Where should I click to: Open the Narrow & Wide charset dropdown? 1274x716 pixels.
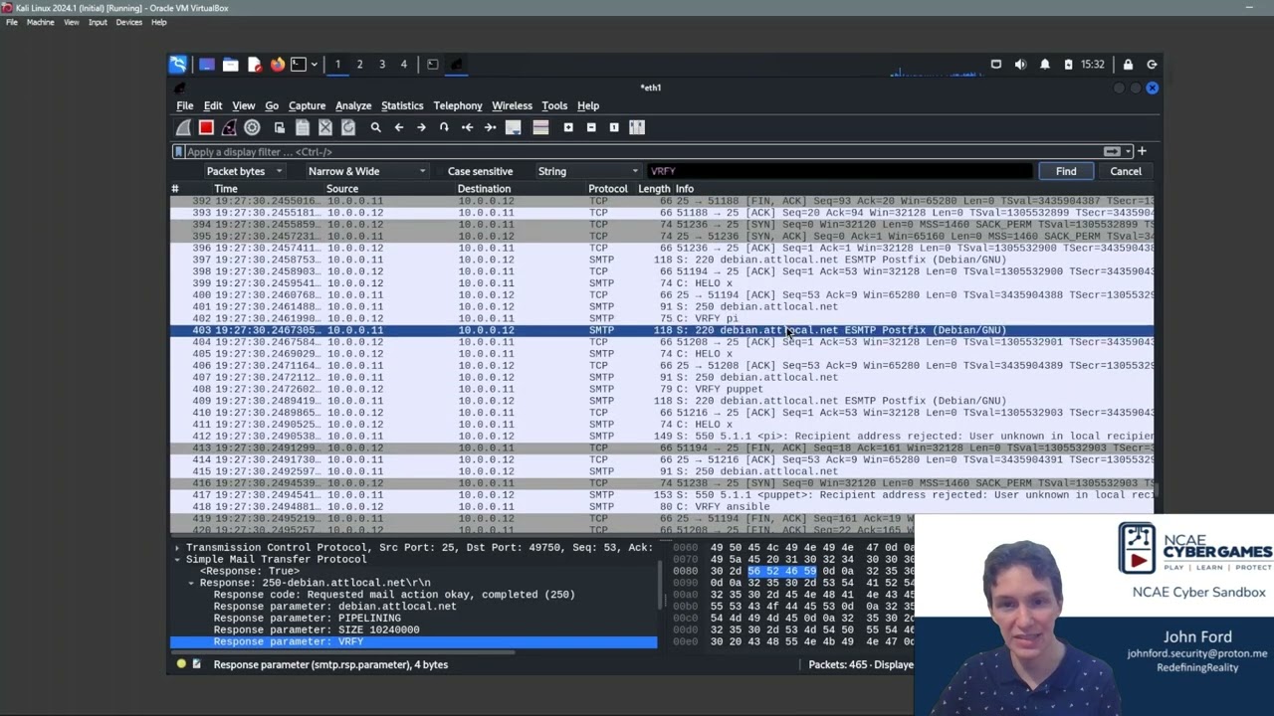click(365, 171)
